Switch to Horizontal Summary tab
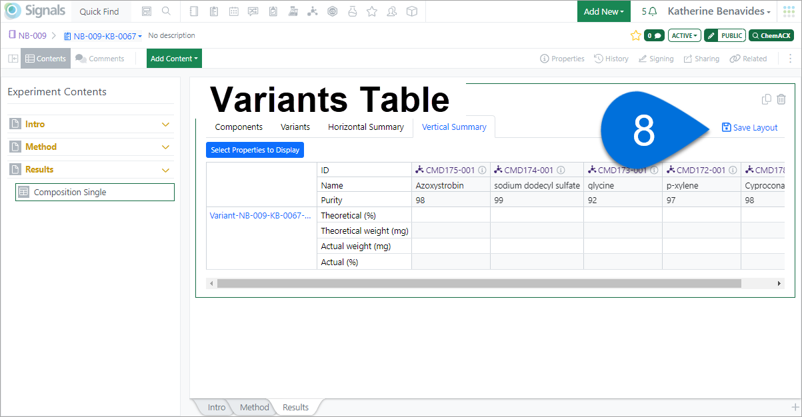This screenshot has width=802, height=417. coord(365,127)
